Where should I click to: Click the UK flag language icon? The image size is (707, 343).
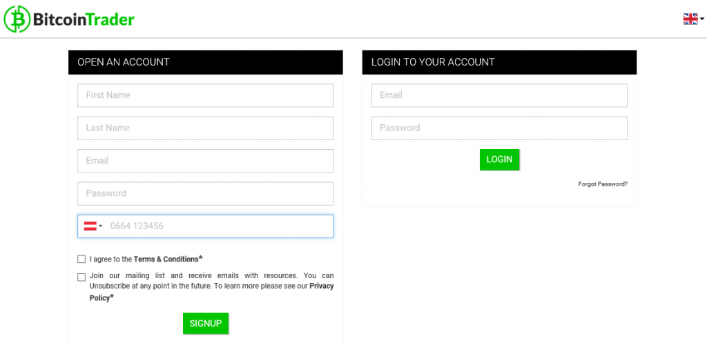click(x=690, y=19)
